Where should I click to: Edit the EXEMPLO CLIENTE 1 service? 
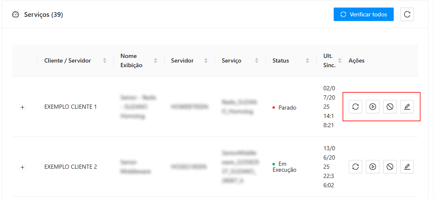point(407,107)
